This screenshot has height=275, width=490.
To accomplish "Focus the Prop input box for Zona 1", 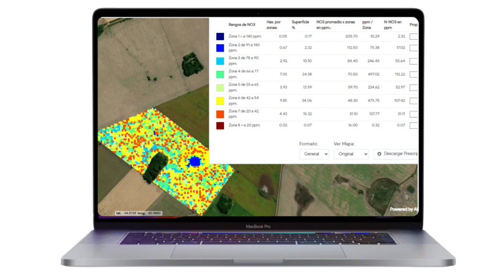I will click(414, 37).
